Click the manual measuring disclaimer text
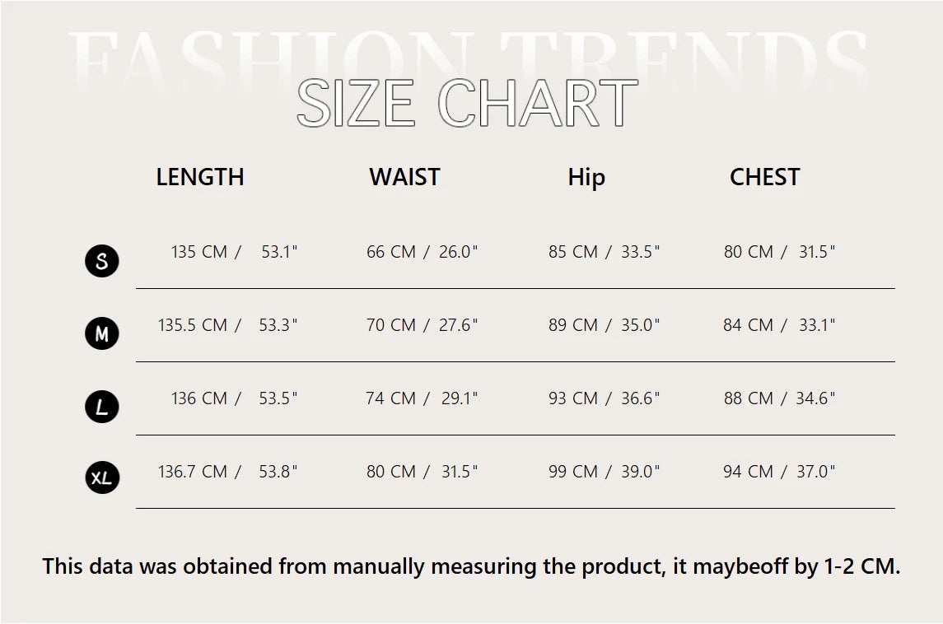This screenshot has height=624, width=943. point(471,566)
